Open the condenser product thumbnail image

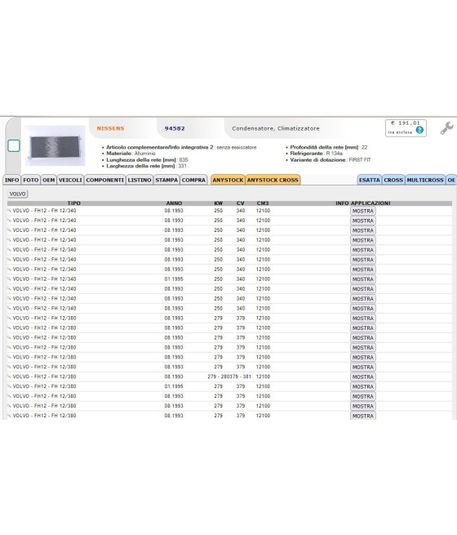pyautogui.click(x=55, y=145)
